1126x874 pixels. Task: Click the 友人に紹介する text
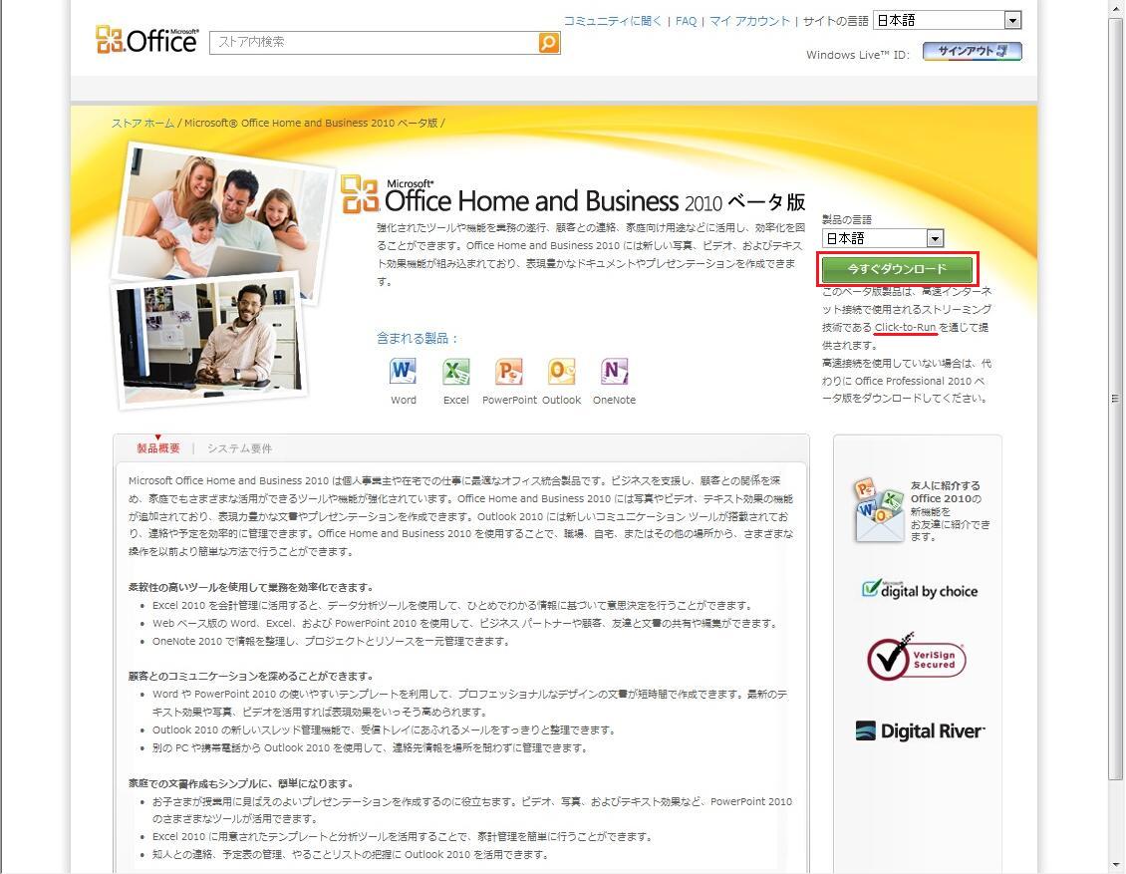[945, 485]
